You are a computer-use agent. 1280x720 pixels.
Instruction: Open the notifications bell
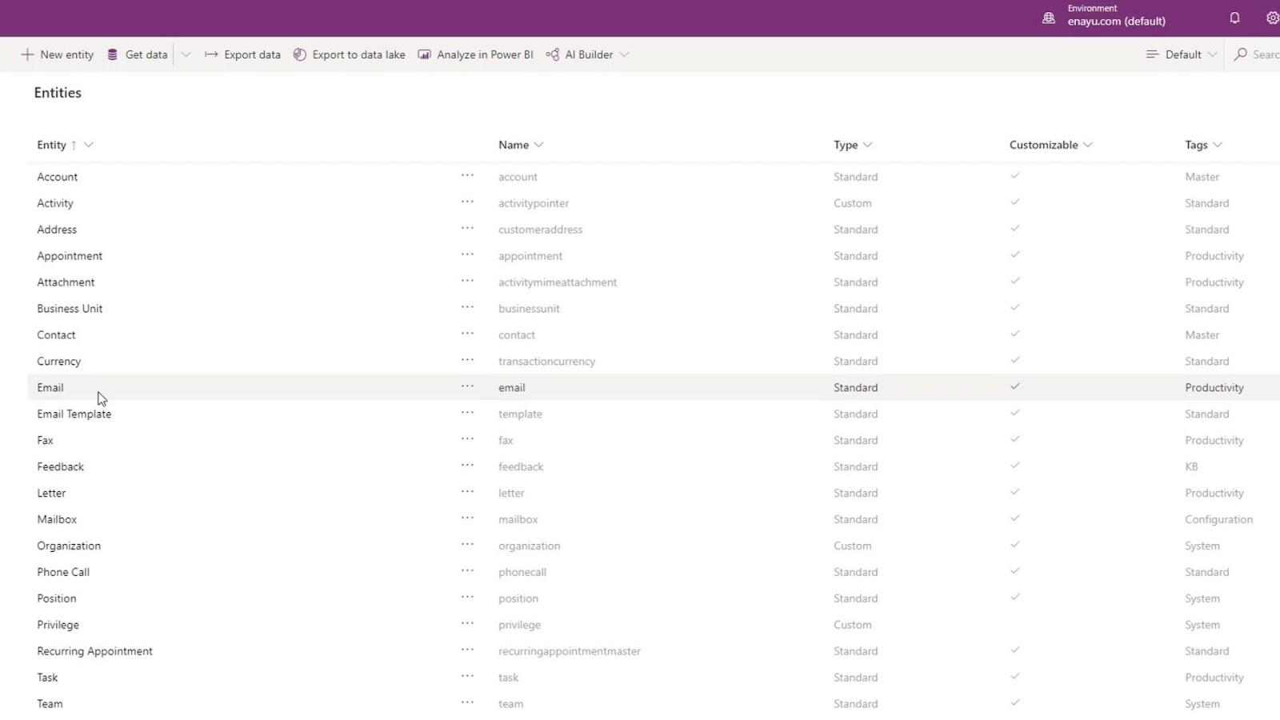[x=1234, y=18]
